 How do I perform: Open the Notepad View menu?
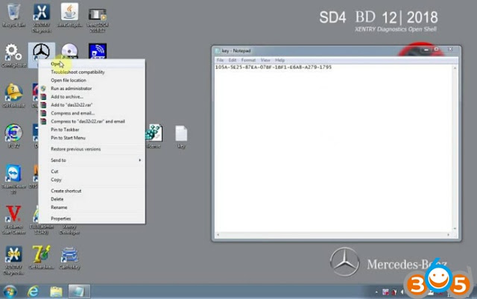point(265,60)
